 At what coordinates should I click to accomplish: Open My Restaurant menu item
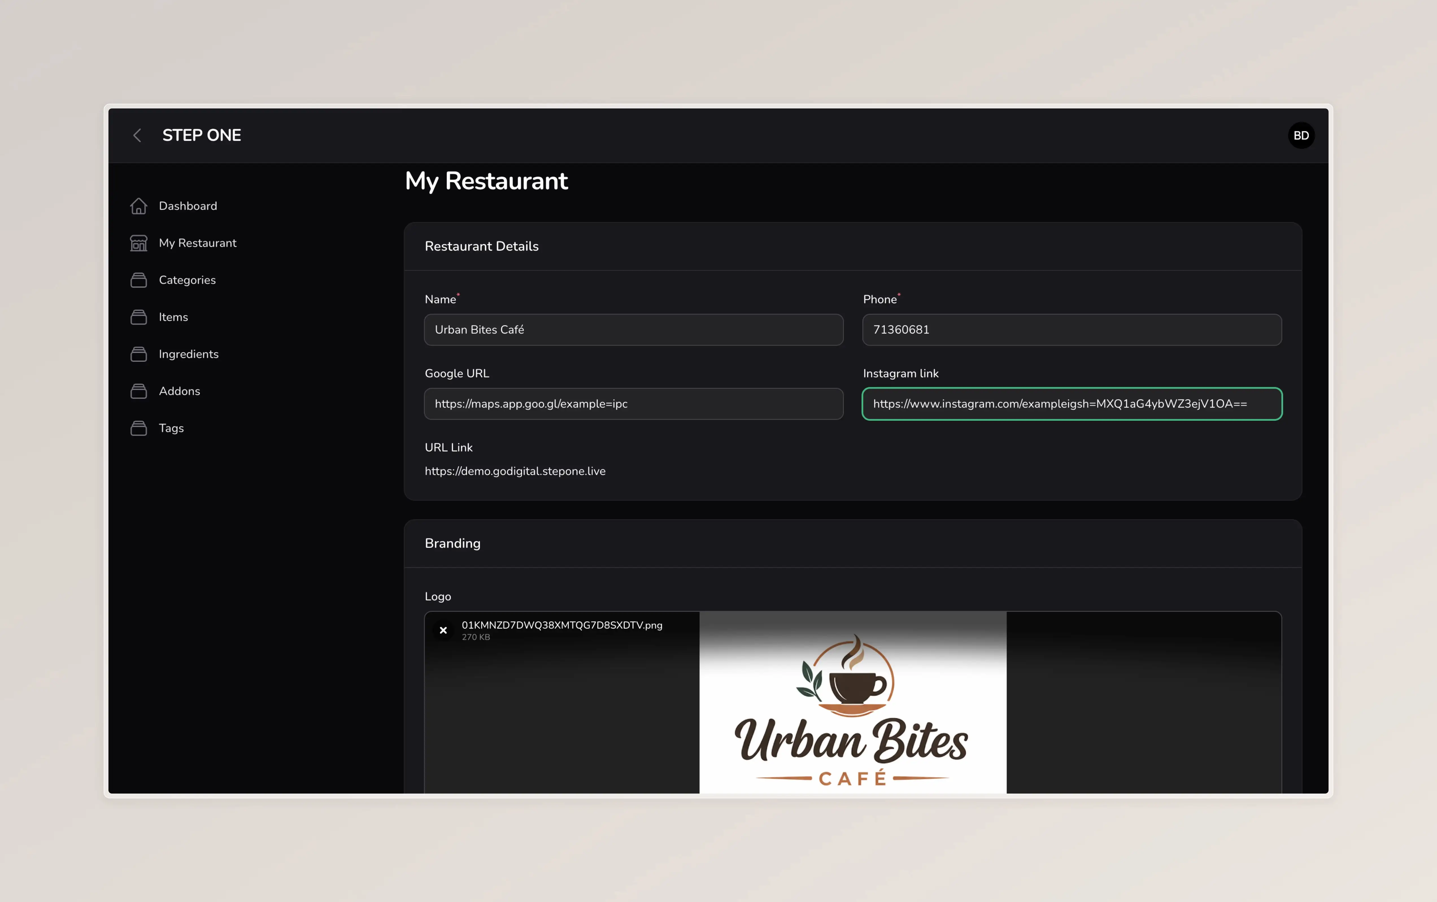click(197, 243)
